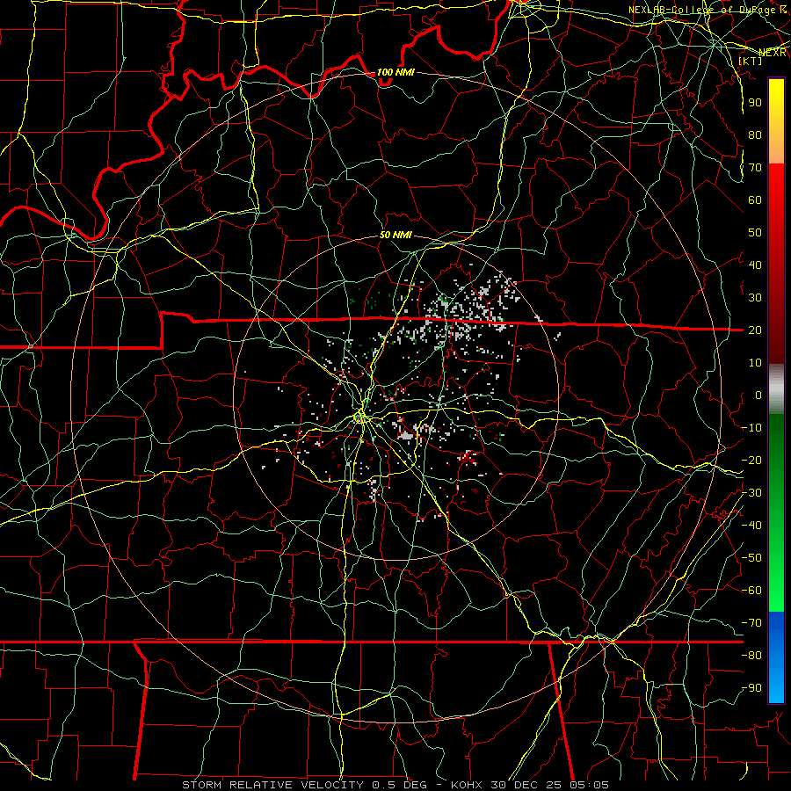791x791 pixels.
Task: Click the 40 value on color scale
Action: pyautogui.click(x=755, y=265)
